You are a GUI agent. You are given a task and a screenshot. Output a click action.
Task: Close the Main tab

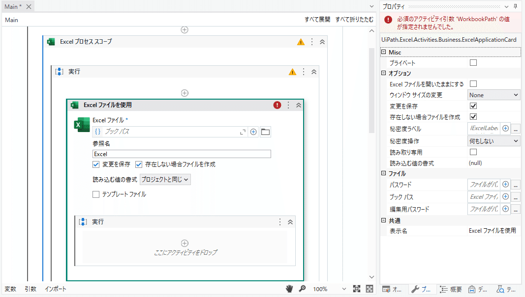tap(29, 7)
